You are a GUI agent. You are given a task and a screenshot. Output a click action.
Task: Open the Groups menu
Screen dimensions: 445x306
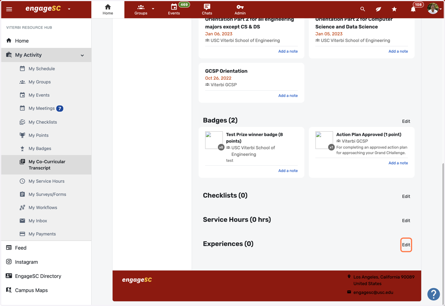(x=141, y=10)
